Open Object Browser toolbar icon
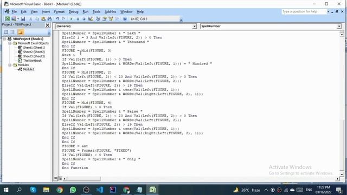 (111, 19)
